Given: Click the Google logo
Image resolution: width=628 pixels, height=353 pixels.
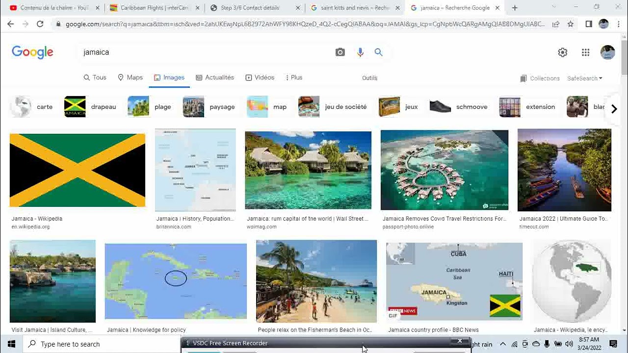Looking at the screenshot, I should click(32, 52).
